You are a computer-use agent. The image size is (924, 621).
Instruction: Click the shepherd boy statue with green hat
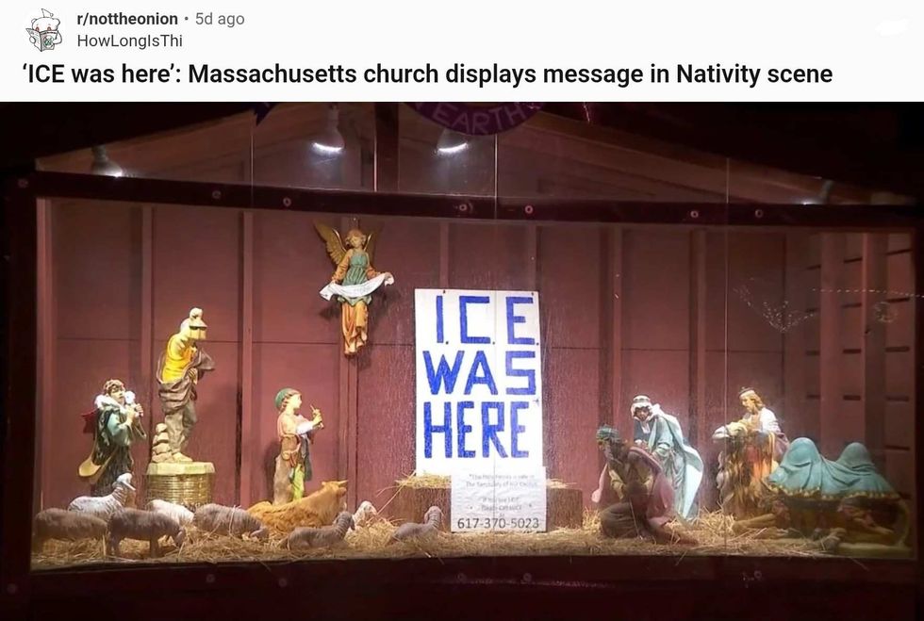coord(296,443)
